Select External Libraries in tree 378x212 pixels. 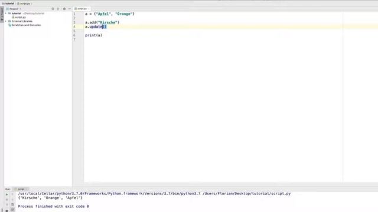(20, 21)
